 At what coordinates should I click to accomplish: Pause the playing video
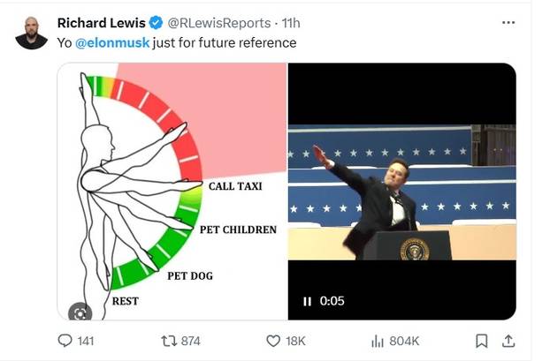pos(307,301)
